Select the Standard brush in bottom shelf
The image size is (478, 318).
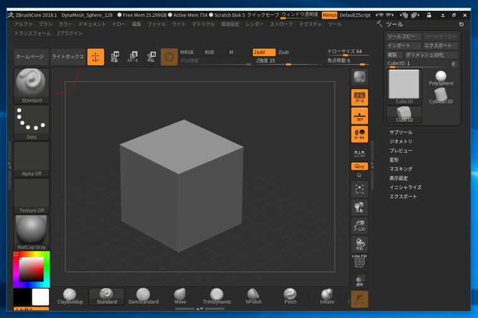[x=107, y=297]
